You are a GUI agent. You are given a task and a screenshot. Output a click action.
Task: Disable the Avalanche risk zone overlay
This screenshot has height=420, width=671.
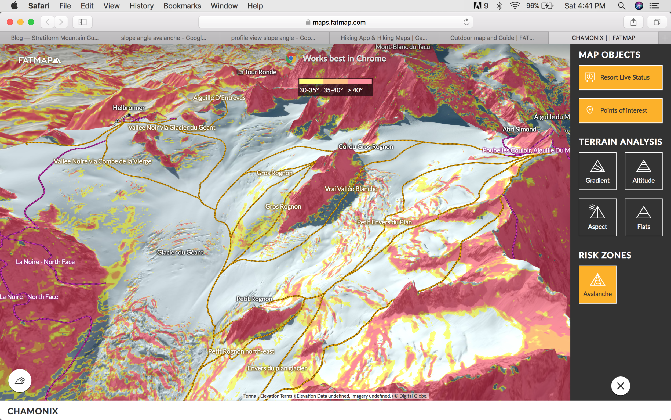[x=597, y=285]
